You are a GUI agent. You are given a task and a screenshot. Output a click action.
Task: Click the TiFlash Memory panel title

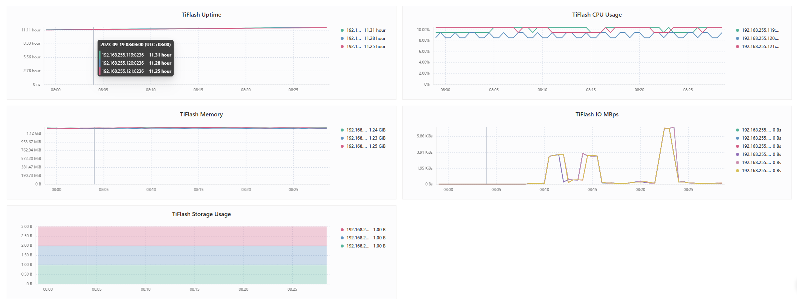pyautogui.click(x=201, y=115)
